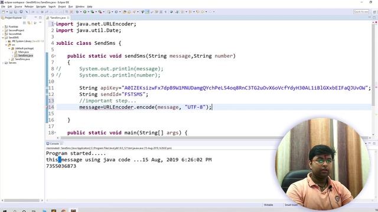
Task: Click the Open Type toolbar icon
Action: (125, 12)
